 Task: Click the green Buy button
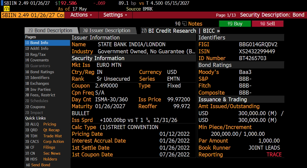point(235,24)
